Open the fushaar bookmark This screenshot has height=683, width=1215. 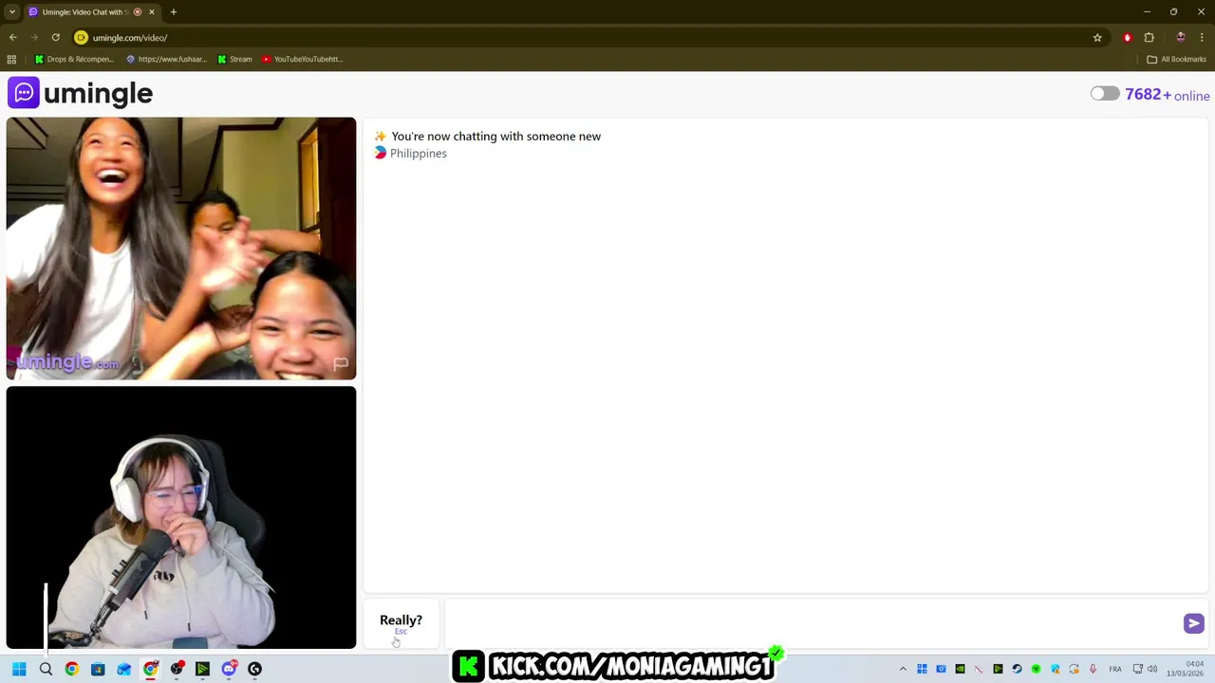[166, 59]
